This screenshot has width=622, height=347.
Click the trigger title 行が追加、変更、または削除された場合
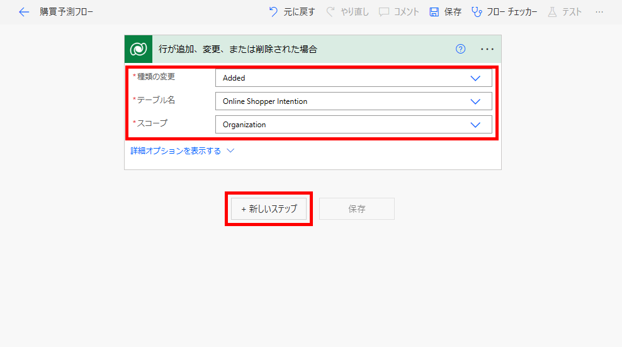[238, 49]
